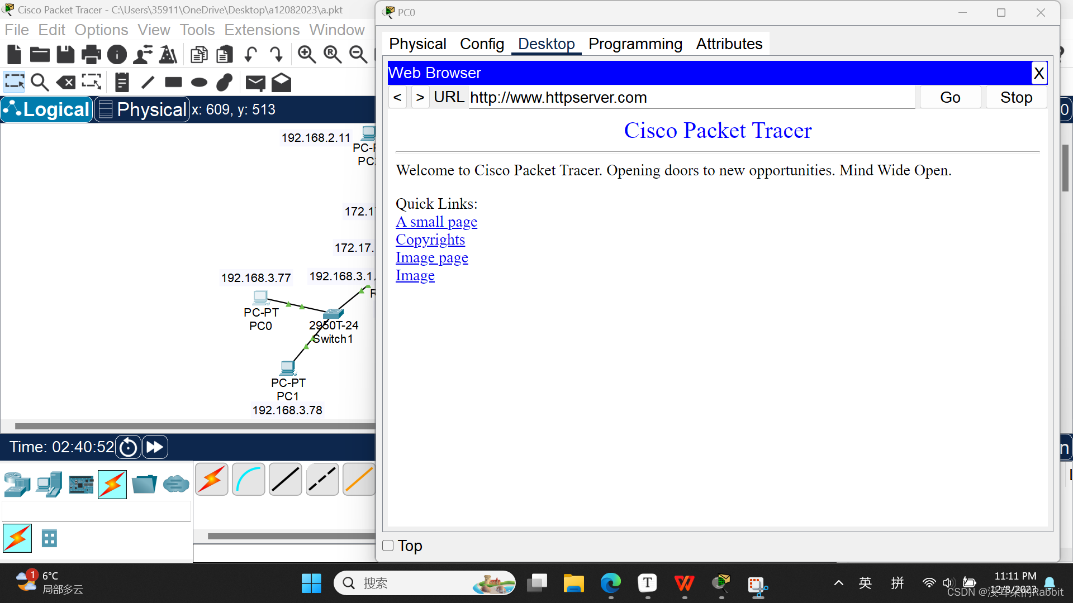
Task: Click the Print icon in toolbar
Action: click(x=91, y=54)
